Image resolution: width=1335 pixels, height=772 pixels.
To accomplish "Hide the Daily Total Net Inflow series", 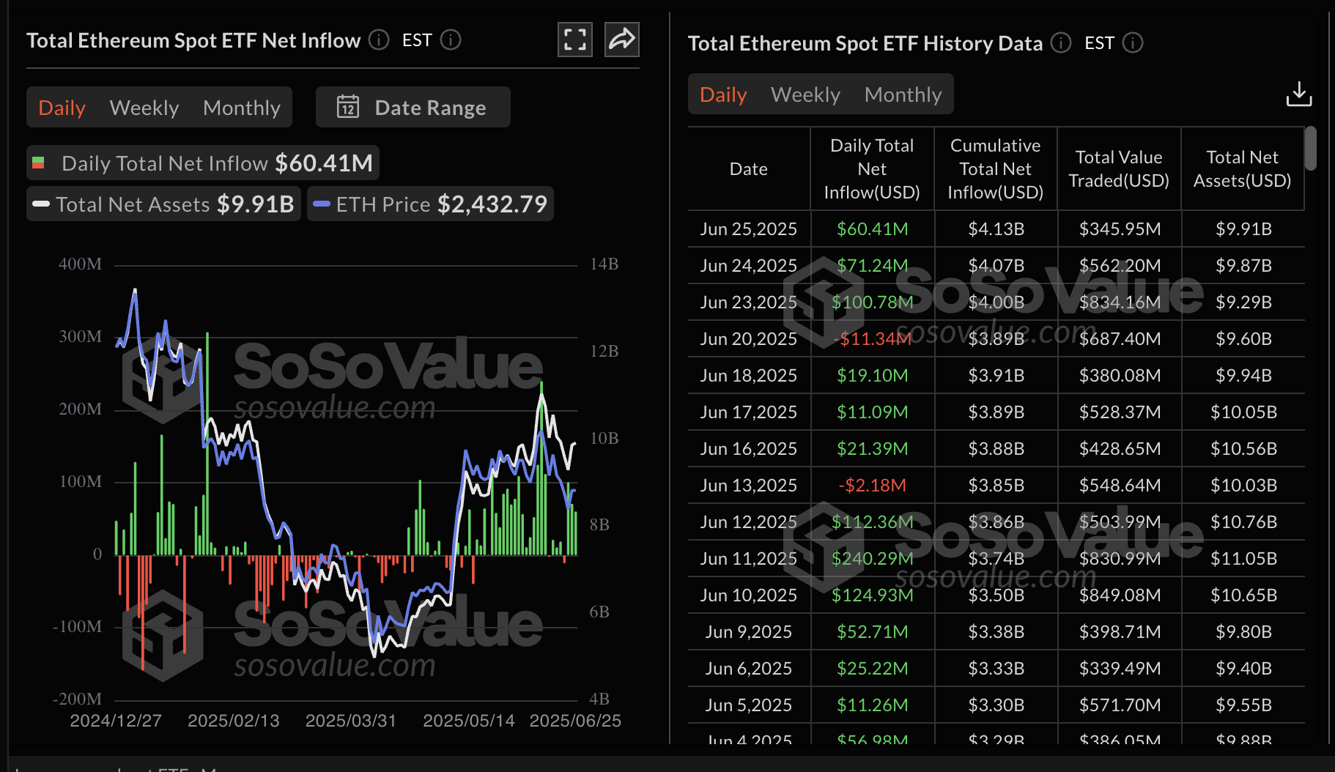I will (202, 163).
